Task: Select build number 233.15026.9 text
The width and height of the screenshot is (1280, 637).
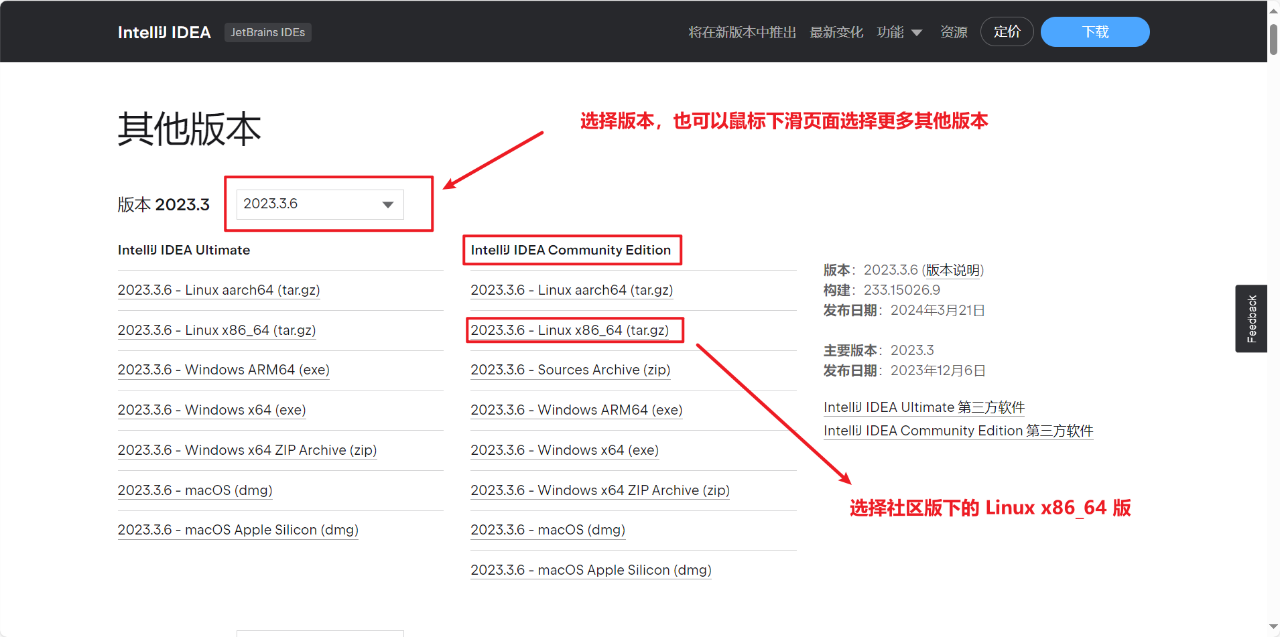Action: coord(902,290)
